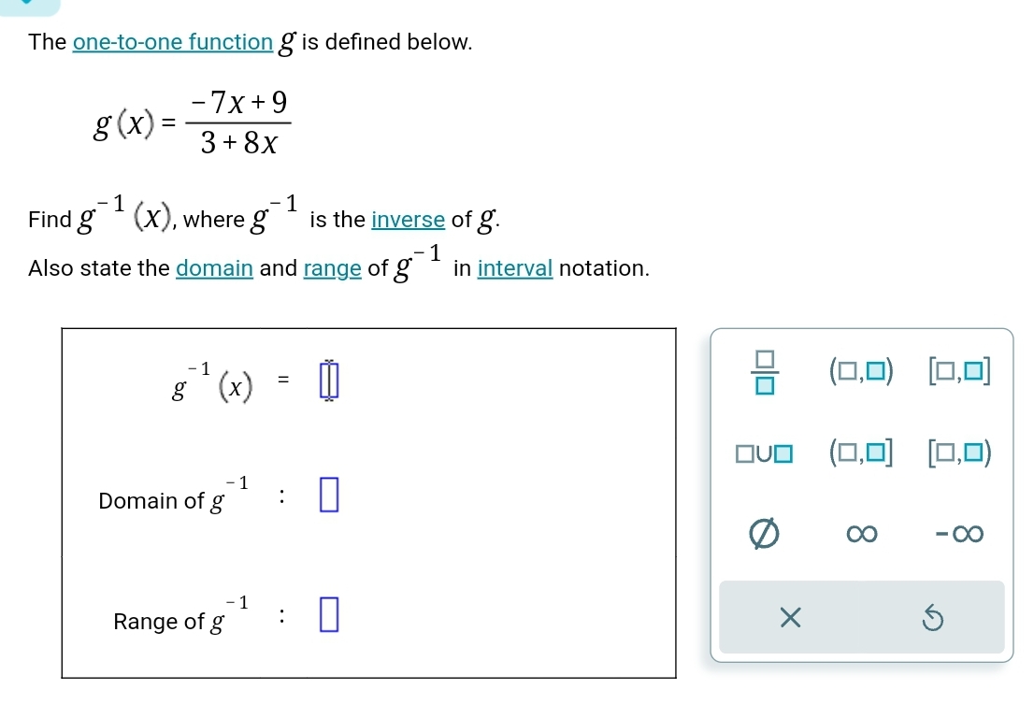Viewport: 1034px width, 704px height.
Task: Insert the half-open interval (□,□] symbol
Action: click(861, 454)
